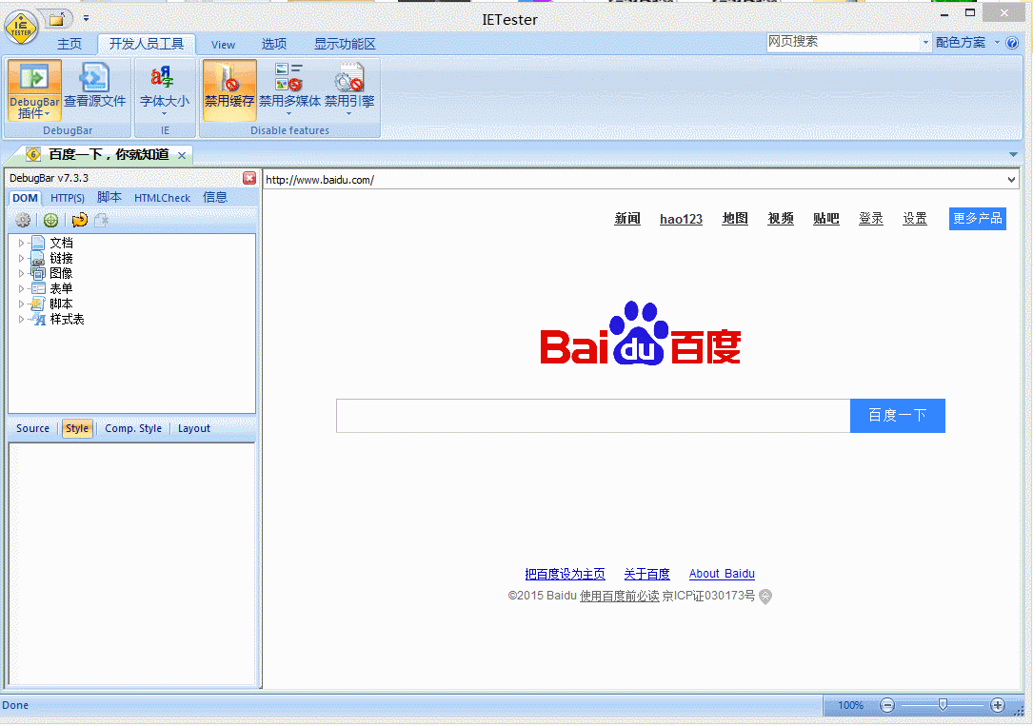Image resolution: width=1033 pixels, height=726 pixels.
Task: Open the 贴吧 link
Action: 826,219
